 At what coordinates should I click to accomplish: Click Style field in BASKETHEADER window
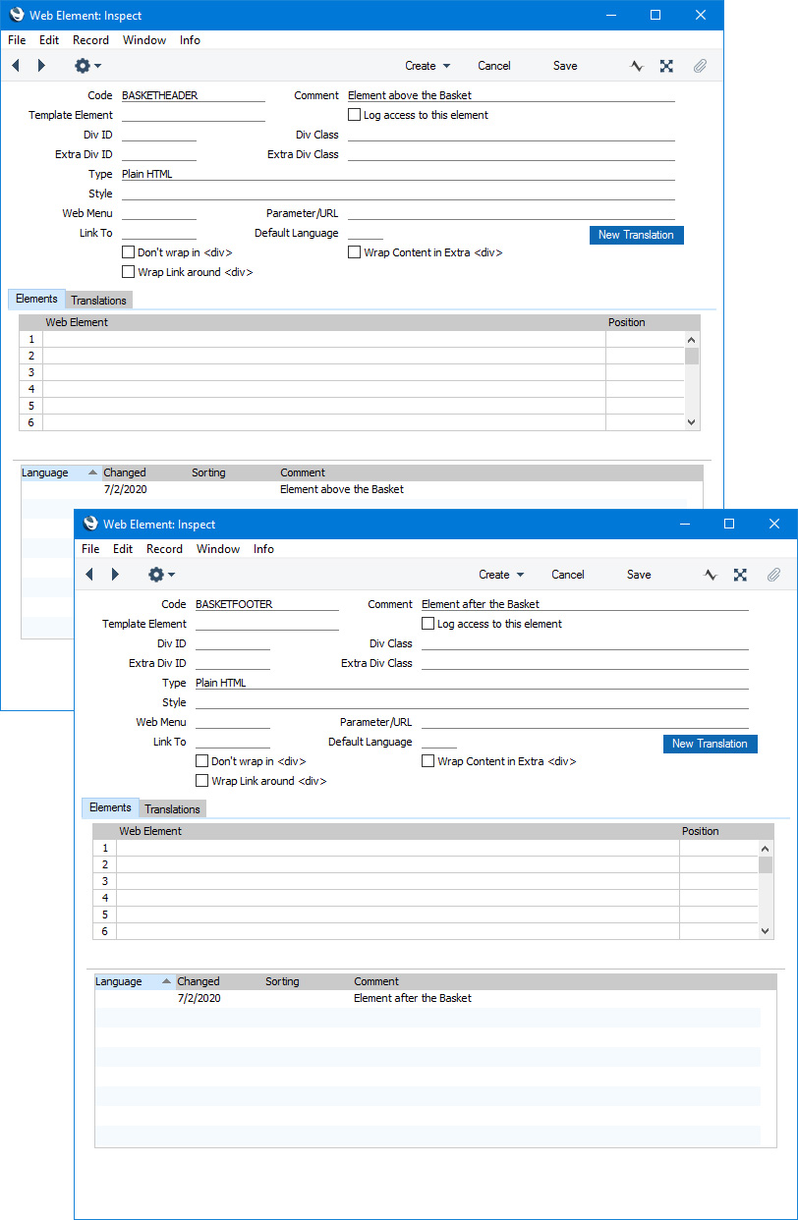coord(398,194)
